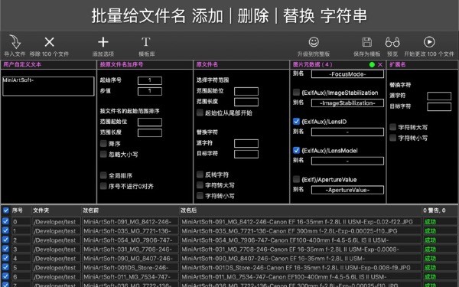459x287 pixels.
Task: Edit the -FocusMode- alias field
Action: (347, 74)
